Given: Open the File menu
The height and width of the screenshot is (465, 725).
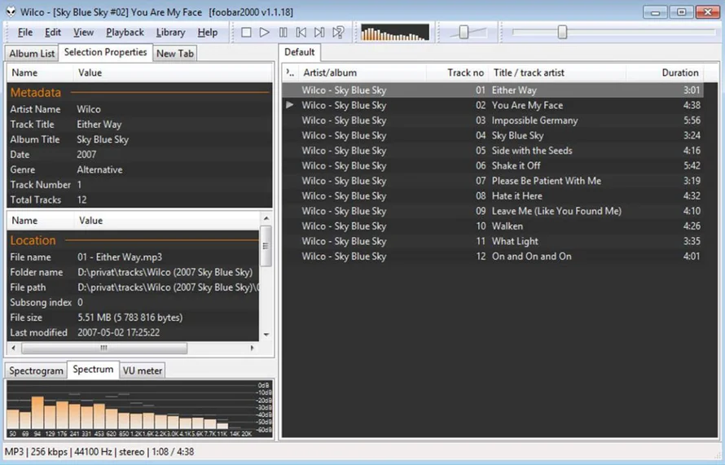Looking at the screenshot, I should point(25,33).
